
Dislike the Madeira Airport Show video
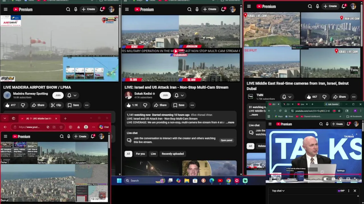tap(23, 105)
